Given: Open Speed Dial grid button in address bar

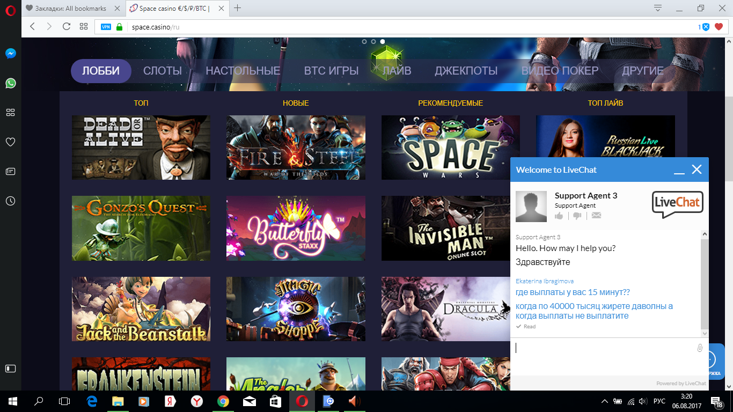Looking at the screenshot, I should 84,26.
